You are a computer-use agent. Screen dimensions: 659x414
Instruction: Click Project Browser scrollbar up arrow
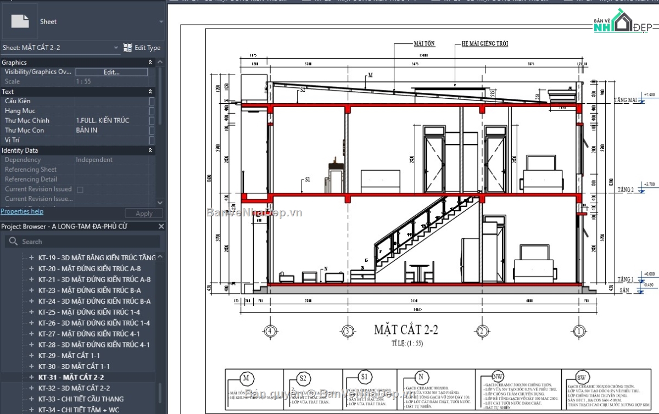160,256
